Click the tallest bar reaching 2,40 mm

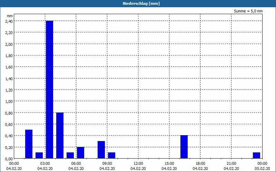click(x=49, y=89)
